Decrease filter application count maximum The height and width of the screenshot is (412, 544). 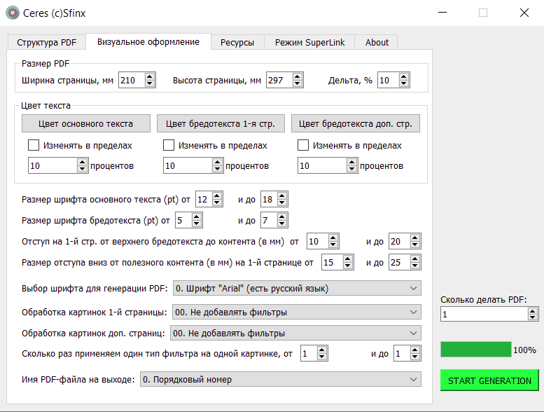coord(415,357)
